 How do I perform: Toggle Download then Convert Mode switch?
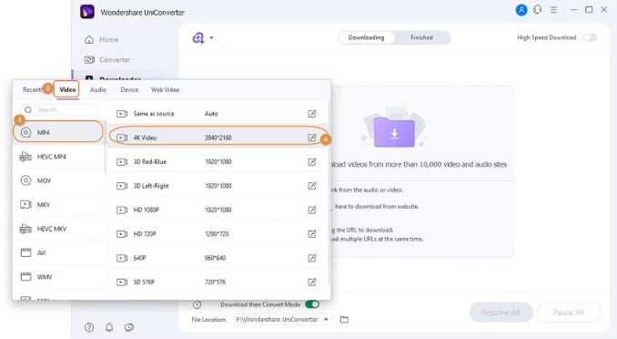coord(312,304)
